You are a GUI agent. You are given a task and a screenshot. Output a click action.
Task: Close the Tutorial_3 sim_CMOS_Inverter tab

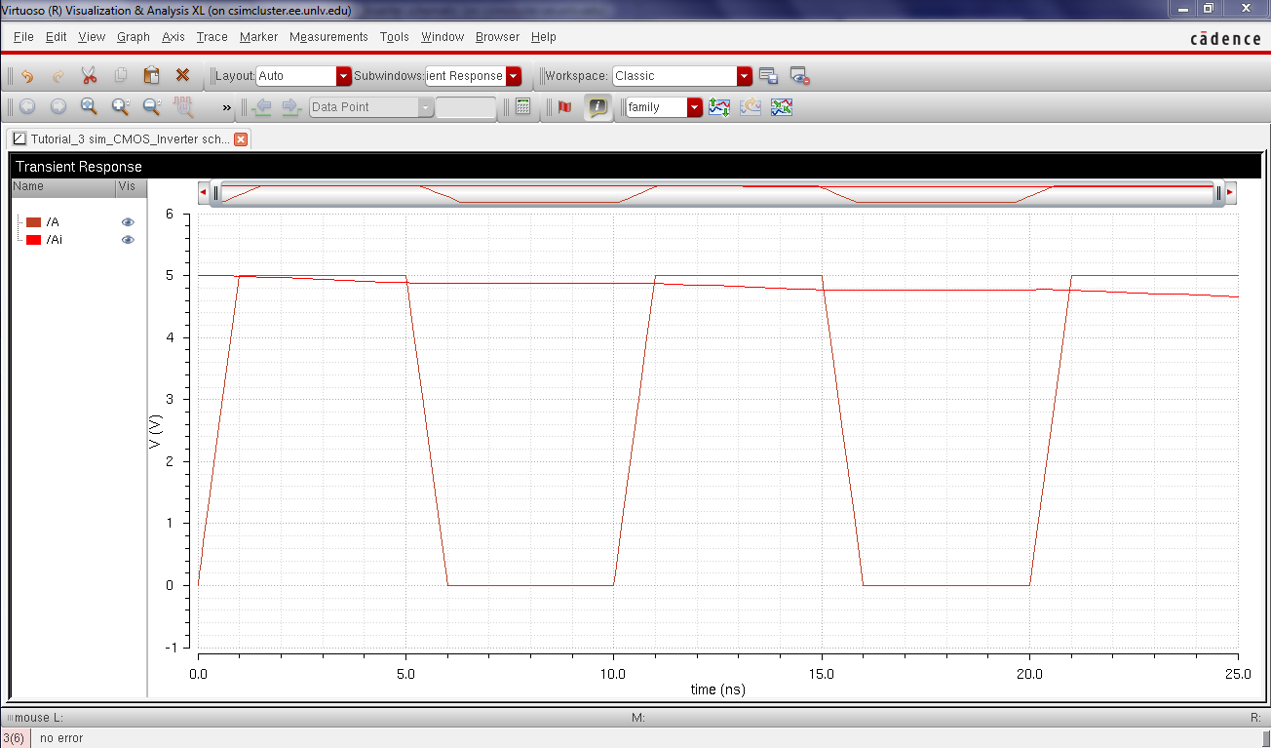click(240, 139)
